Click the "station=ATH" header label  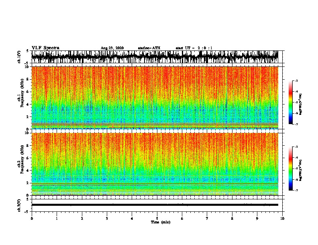pos(149,48)
